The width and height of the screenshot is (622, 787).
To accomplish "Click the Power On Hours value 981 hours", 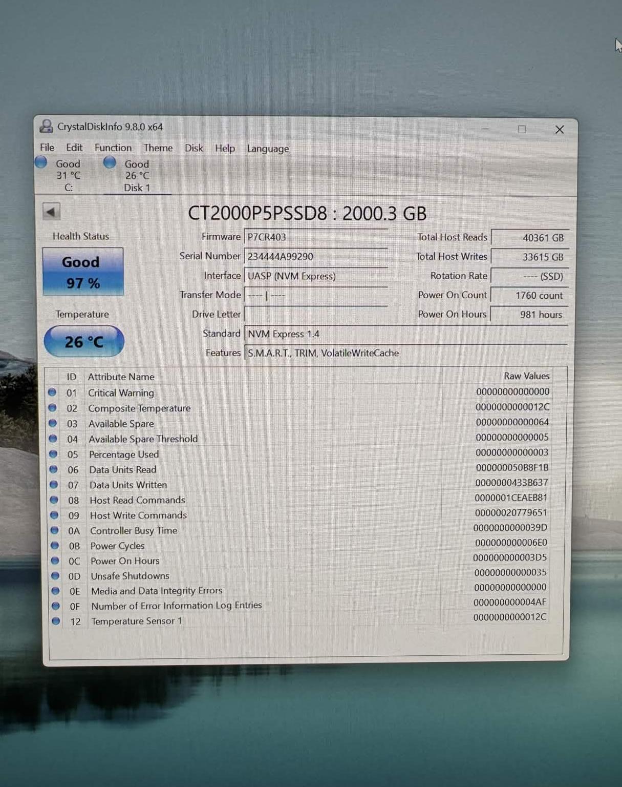I will (x=530, y=315).
